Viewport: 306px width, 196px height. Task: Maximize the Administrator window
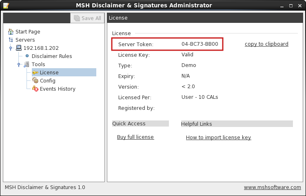click(x=291, y=6)
